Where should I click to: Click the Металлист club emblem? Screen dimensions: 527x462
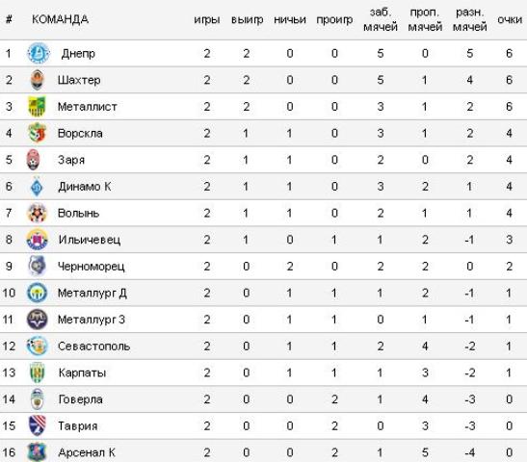tap(37, 107)
